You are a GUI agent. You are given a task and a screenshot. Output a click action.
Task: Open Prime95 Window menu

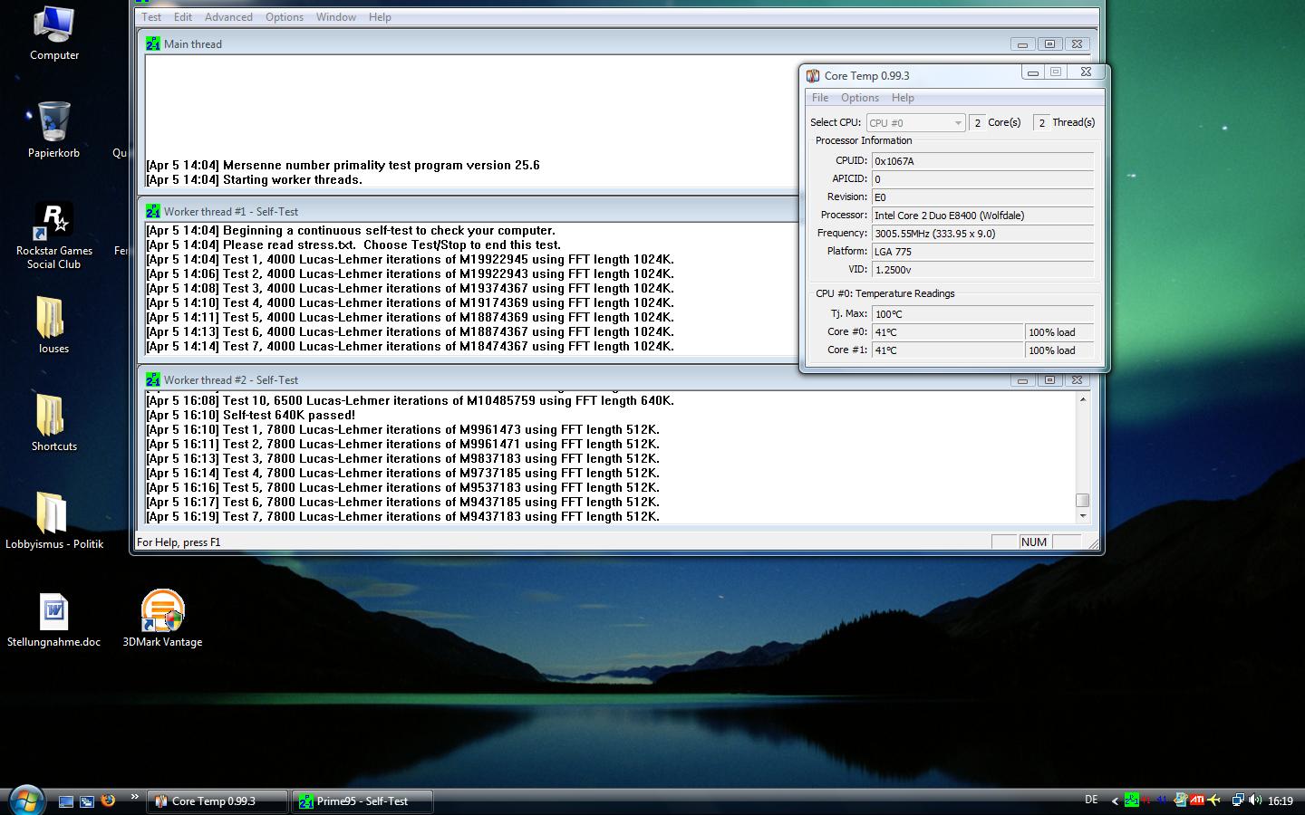(336, 17)
